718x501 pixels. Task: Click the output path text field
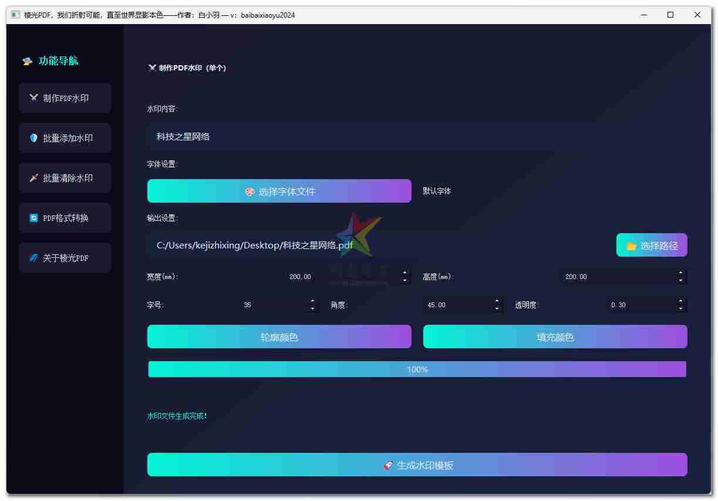point(376,246)
